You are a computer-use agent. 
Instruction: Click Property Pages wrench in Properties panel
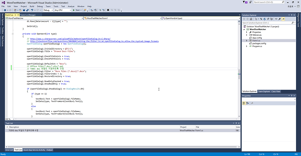(x=252, y=103)
